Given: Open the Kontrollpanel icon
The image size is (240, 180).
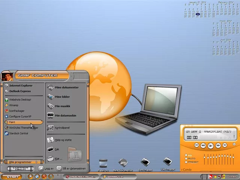Looking at the screenshot, I should (x=50, y=127).
